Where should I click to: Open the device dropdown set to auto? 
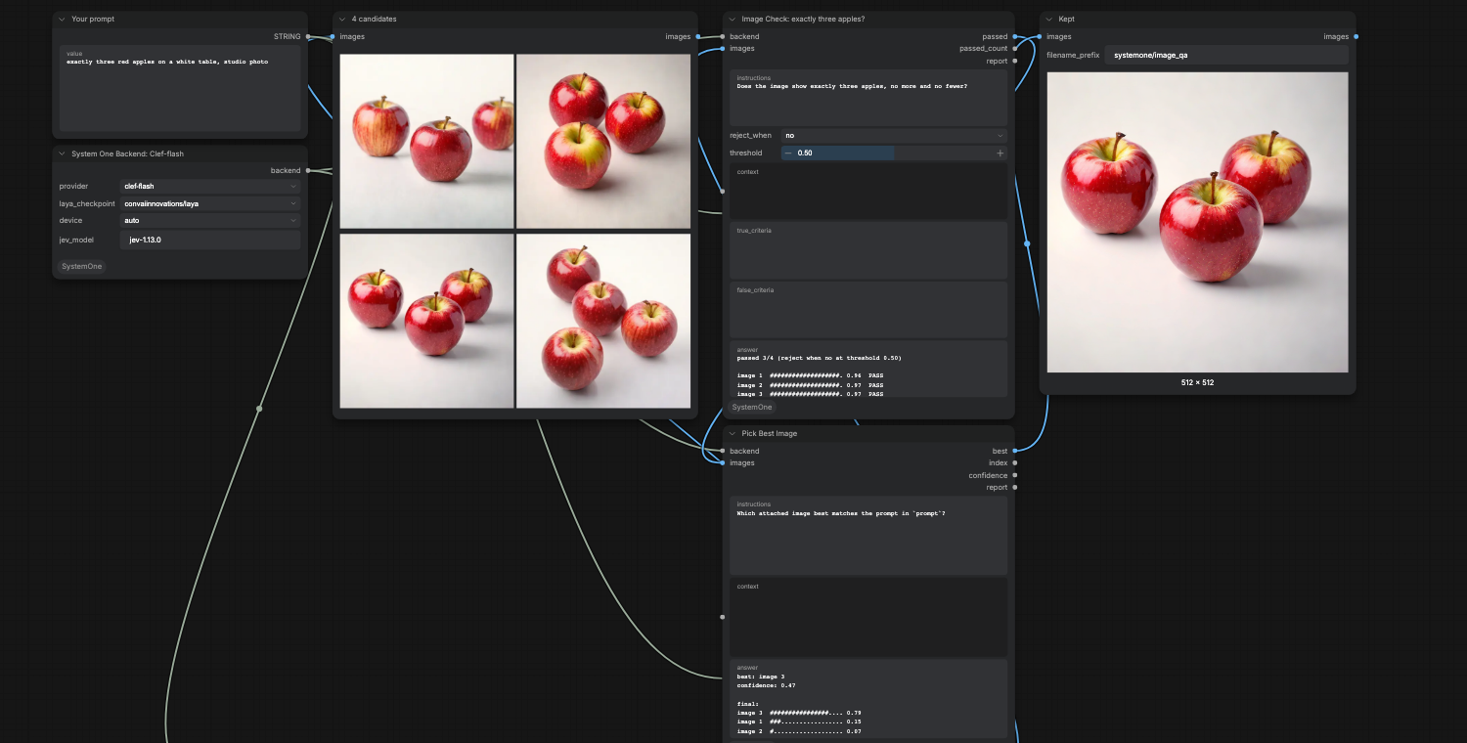point(210,221)
